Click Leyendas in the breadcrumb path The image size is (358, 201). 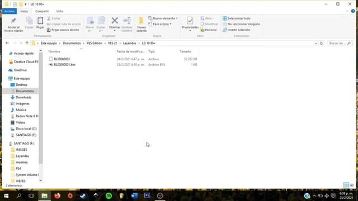[129, 43]
